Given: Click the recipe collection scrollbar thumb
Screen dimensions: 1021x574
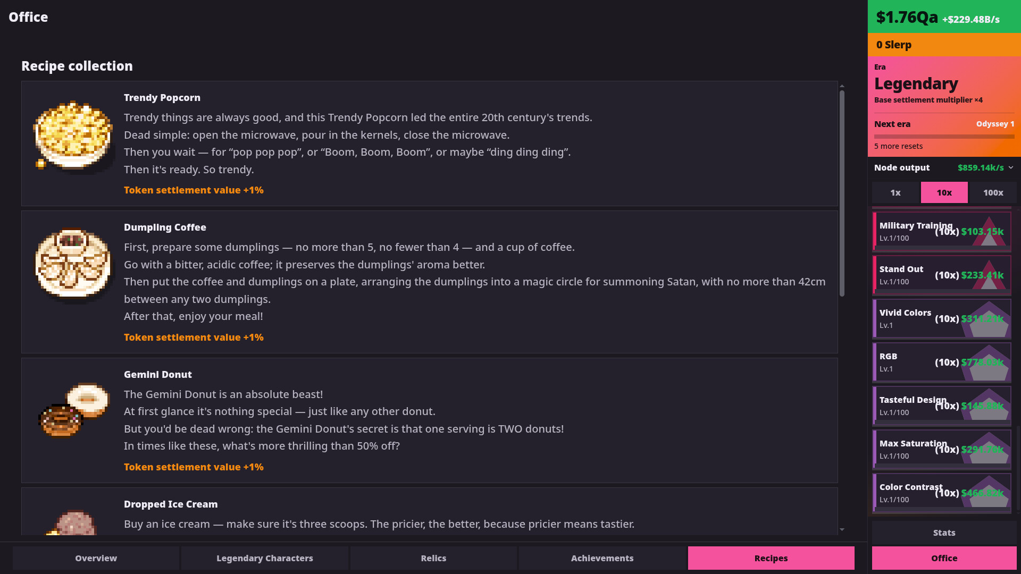Looking at the screenshot, I should point(842,193).
